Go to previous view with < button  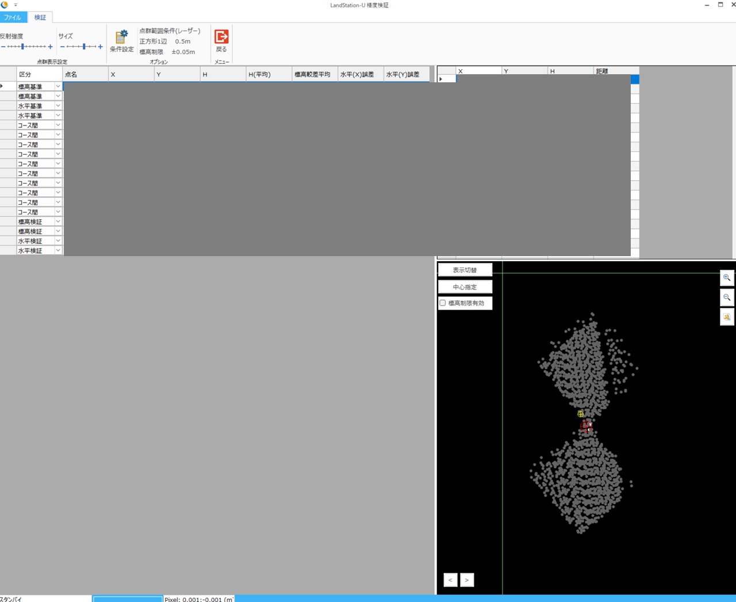pyautogui.click(x=451, y=580)
